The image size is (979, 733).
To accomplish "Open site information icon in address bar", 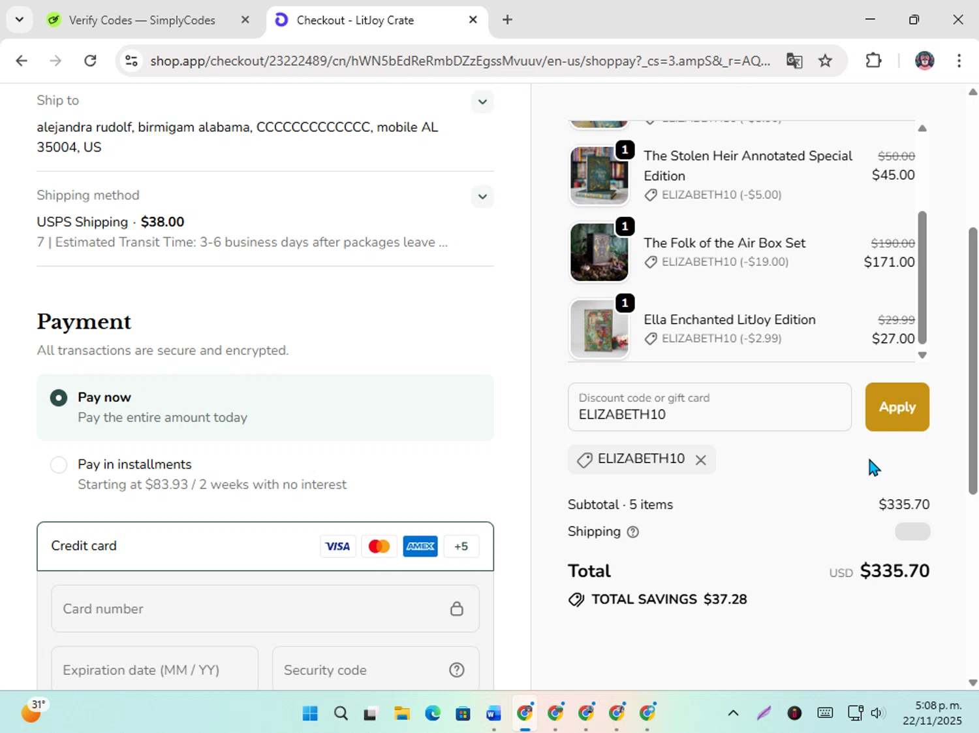I will point(131,61).
